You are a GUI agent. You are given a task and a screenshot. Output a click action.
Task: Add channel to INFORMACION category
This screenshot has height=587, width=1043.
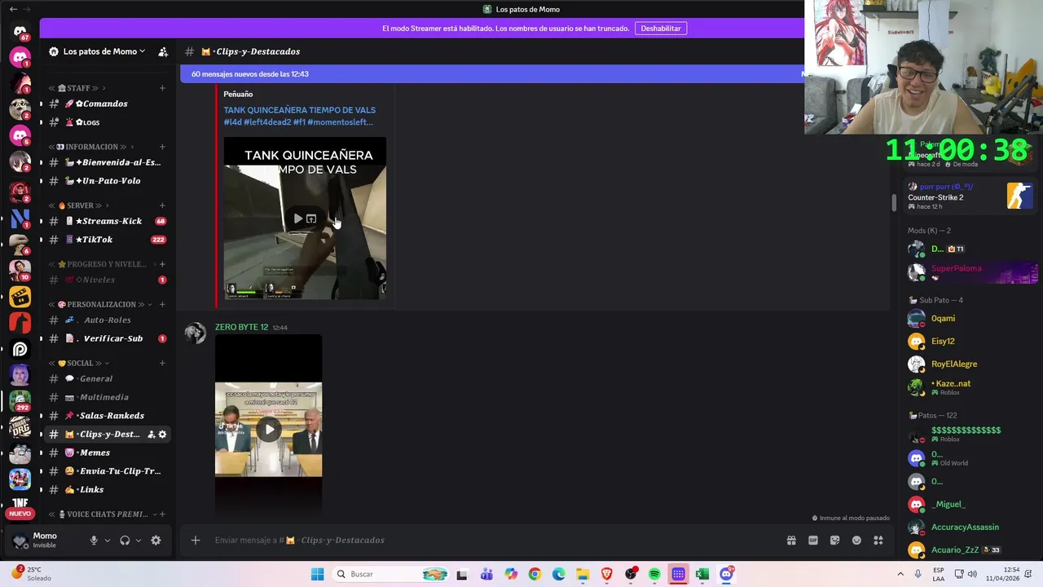[162, 147]
